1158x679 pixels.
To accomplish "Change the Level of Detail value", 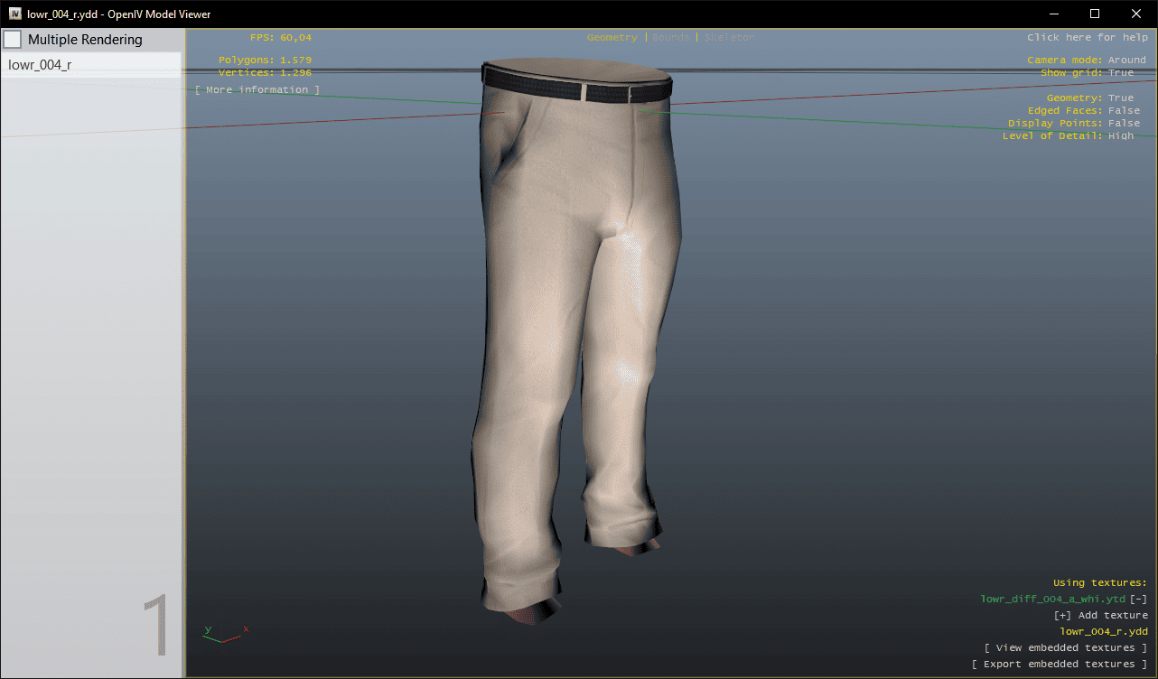I will (1120, 135).
